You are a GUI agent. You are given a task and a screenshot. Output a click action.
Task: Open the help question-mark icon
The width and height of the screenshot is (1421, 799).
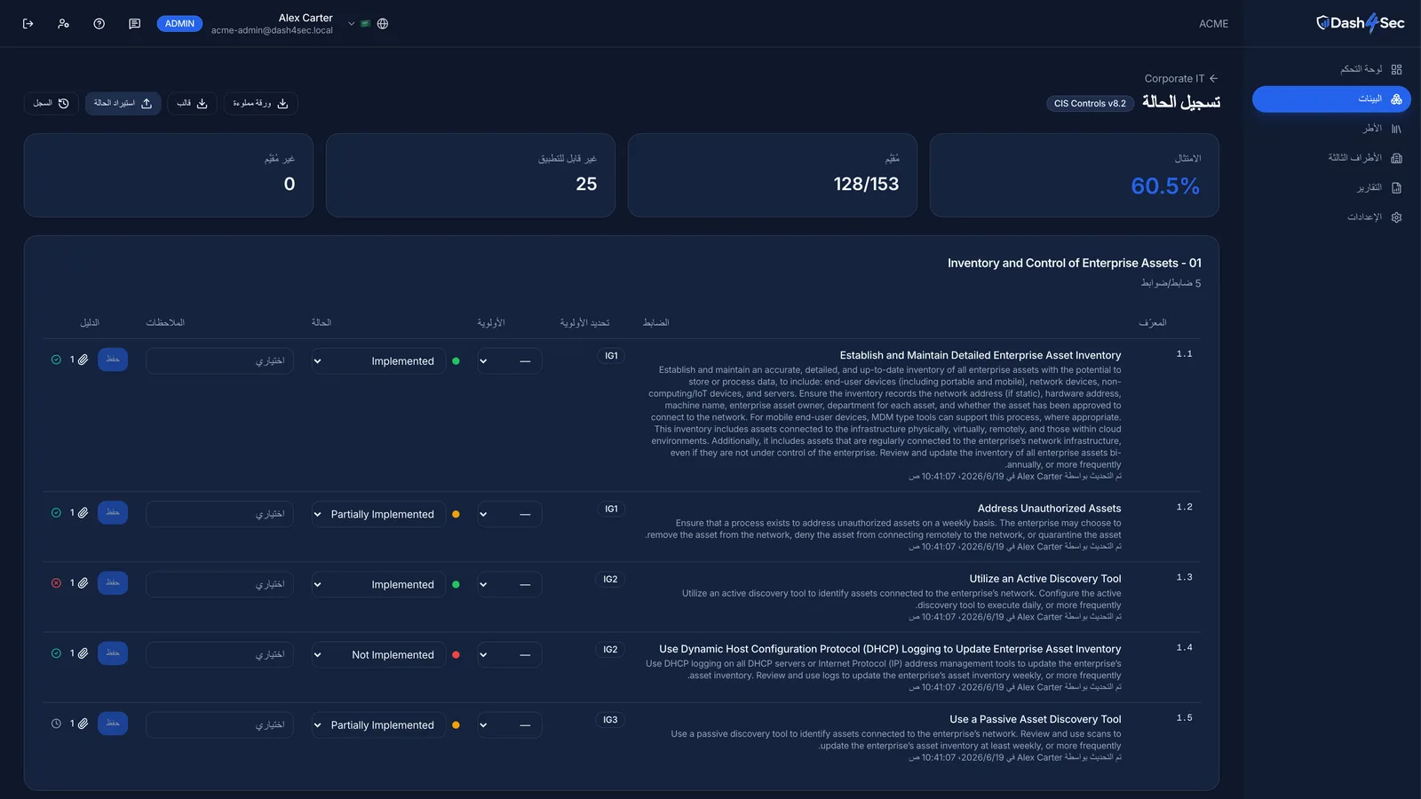click(x=99, y=24)
